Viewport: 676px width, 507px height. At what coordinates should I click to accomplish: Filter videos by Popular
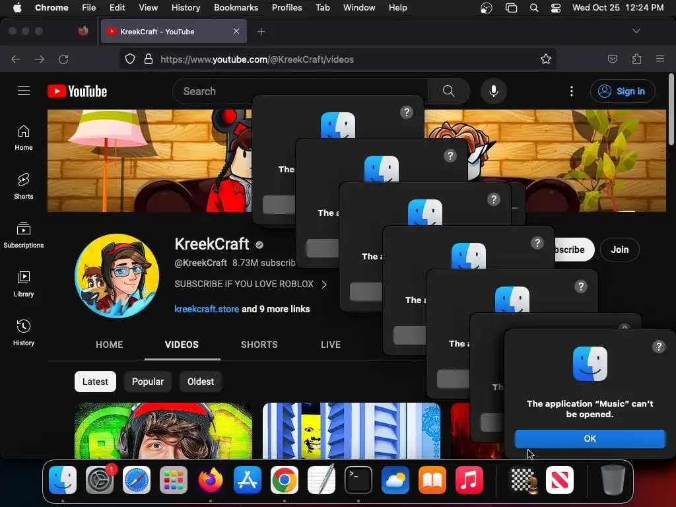click(148, 382)
